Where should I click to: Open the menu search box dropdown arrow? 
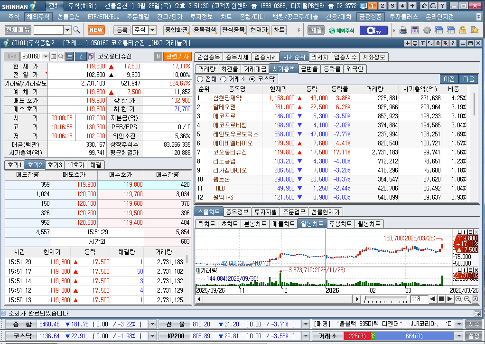[67, 30]
